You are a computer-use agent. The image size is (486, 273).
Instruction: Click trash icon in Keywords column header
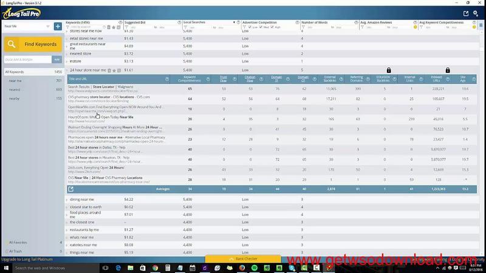point(109,27)
